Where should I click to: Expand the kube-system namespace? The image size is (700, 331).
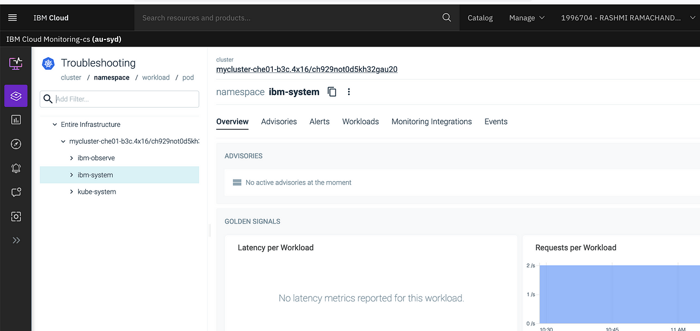(71, 192)
